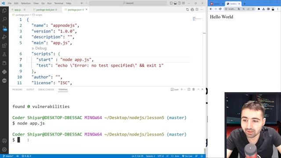The image size is (281, 158).
Task: Open the Extensions view
Action: (4, 46)
